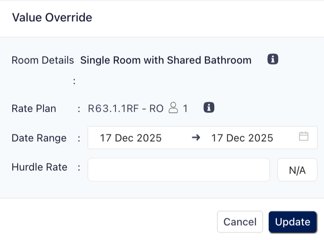Click the occupancy number 1 in Rate Plan
This screenshot has width=324, height=240.
(x=185, y=109)
